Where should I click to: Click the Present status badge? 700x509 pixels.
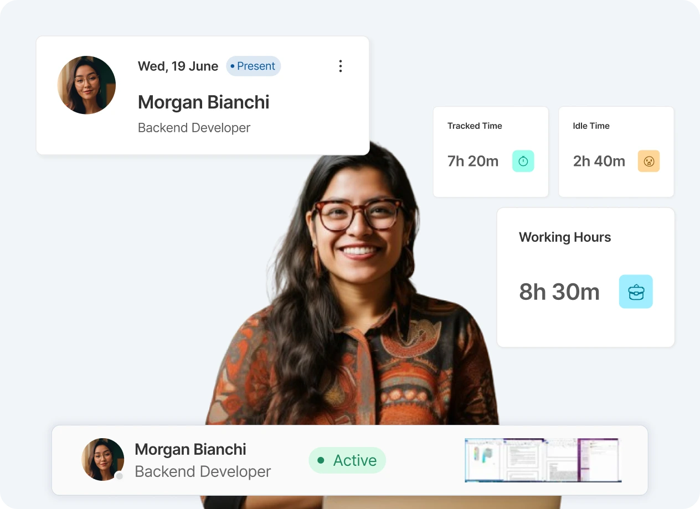[254, 66]
